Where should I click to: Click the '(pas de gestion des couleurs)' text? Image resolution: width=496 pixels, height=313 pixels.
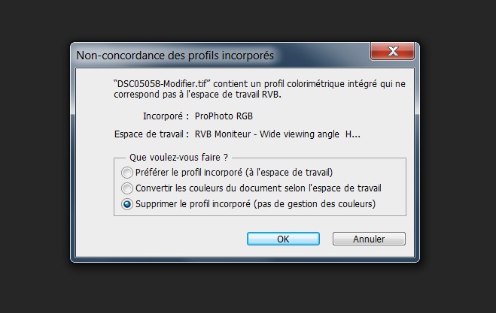pos(315,204)
